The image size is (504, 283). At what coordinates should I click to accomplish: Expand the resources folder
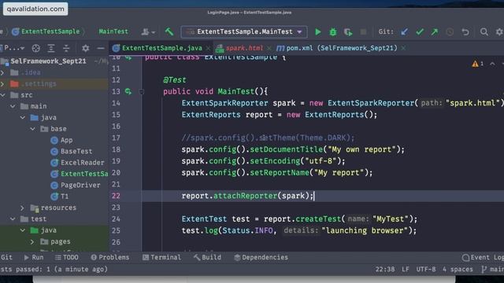(22, 208)
